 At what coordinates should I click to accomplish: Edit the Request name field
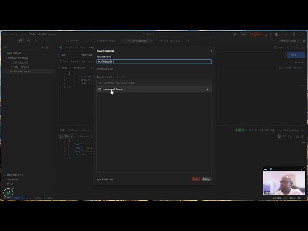[x=154, y=62]
